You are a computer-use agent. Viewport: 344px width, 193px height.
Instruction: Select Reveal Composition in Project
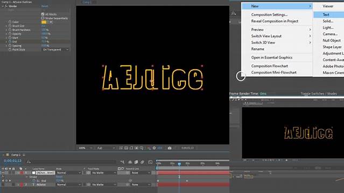coord(275,21)
